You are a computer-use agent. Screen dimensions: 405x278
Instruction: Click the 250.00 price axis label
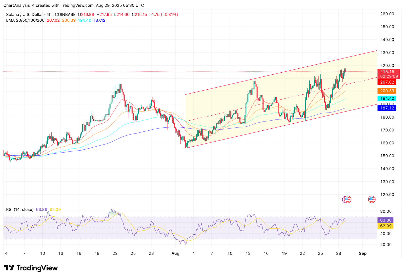(x=387, y=27)
